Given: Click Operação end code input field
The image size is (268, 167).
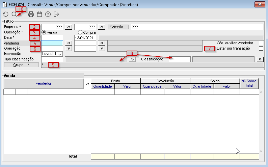Looking at the screenshot, I should pos(85,49).
